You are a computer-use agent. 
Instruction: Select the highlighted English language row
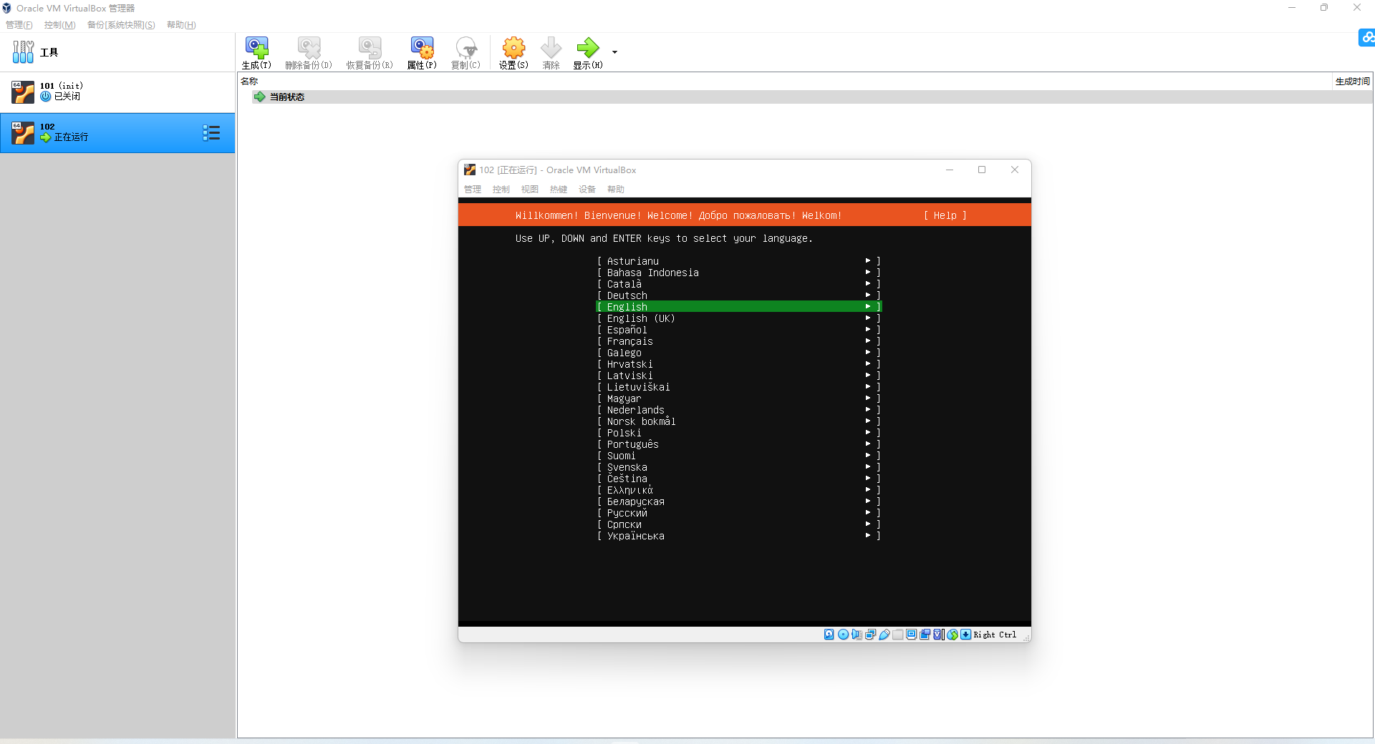click(739, 307)
